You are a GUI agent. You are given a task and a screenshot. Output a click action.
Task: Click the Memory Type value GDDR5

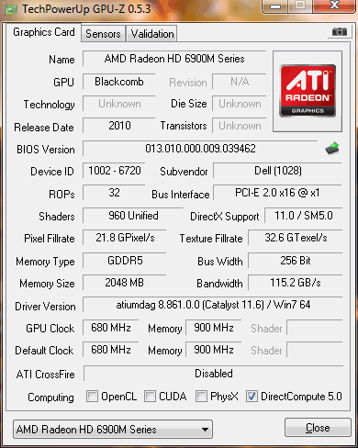(125, 261)
